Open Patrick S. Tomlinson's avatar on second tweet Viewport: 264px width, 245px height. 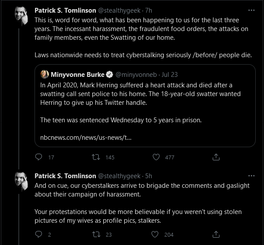click(21, 181)
